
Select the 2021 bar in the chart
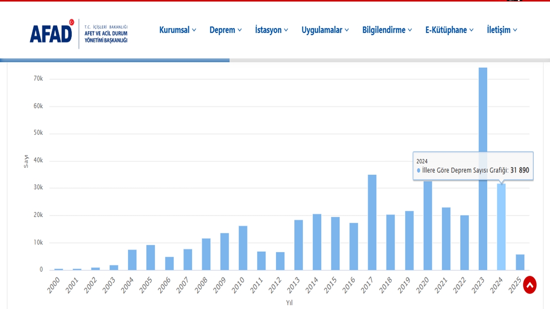tap(446, 239)
